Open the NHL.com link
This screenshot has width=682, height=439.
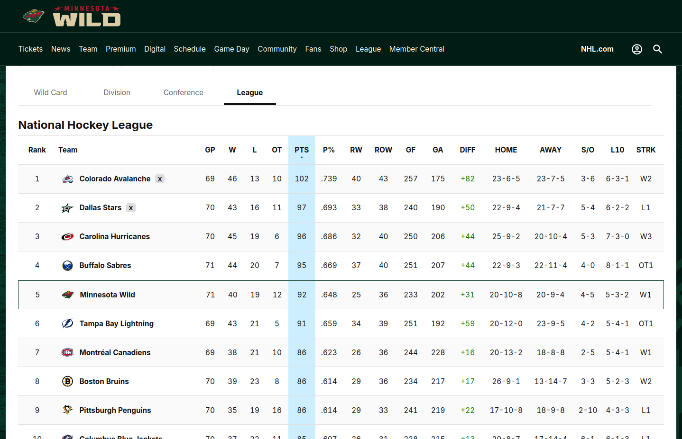[x=597, y=49]
